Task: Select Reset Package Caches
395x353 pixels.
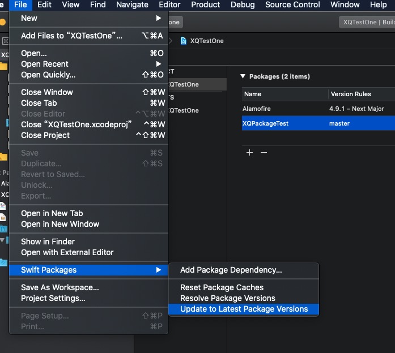Action: [244, 287]
